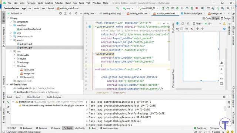Open Project panel settings gear
The width and height of the screenshot is (237, 133).
click(76, 13)
